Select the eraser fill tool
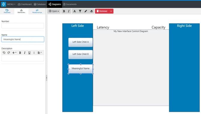 tap(91, 11)
